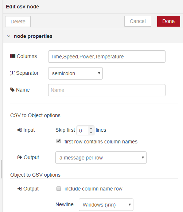Click the Input arrow icon under CSV to Object
183x212 pixels.
pos(20,130)
